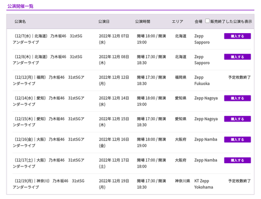Select 予定枚数終了 status for KT Zepp Yokohama
Image resolution: width=261 pixels, height=199 pixels.
point(239,181)
